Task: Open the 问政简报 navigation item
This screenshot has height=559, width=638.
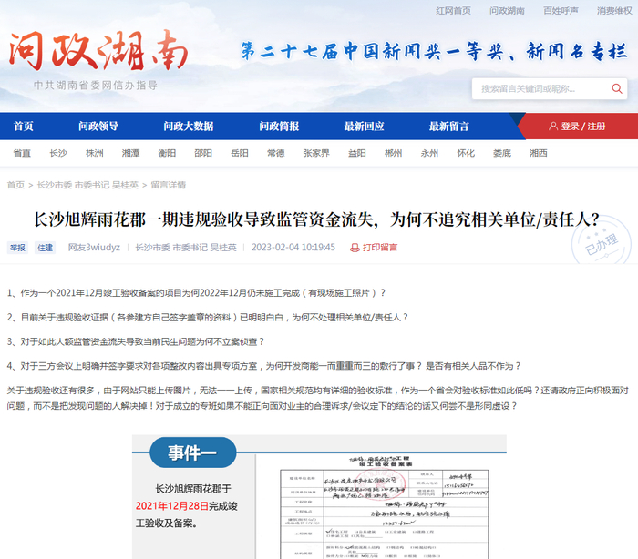Action: (x=279, y=127)
